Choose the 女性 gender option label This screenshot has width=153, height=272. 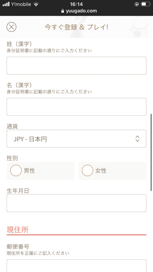101,171
